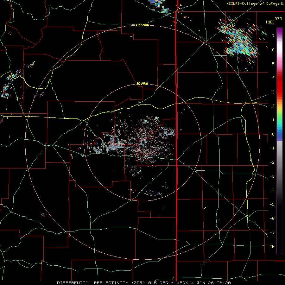The width and height of the screenshot is (285, 285).
Task: Click the -6 value on the scale
Action: pyautogui.click(x=272, y=218)
